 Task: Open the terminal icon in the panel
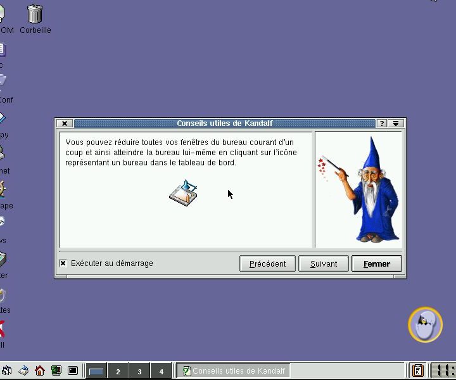[72, 370]
